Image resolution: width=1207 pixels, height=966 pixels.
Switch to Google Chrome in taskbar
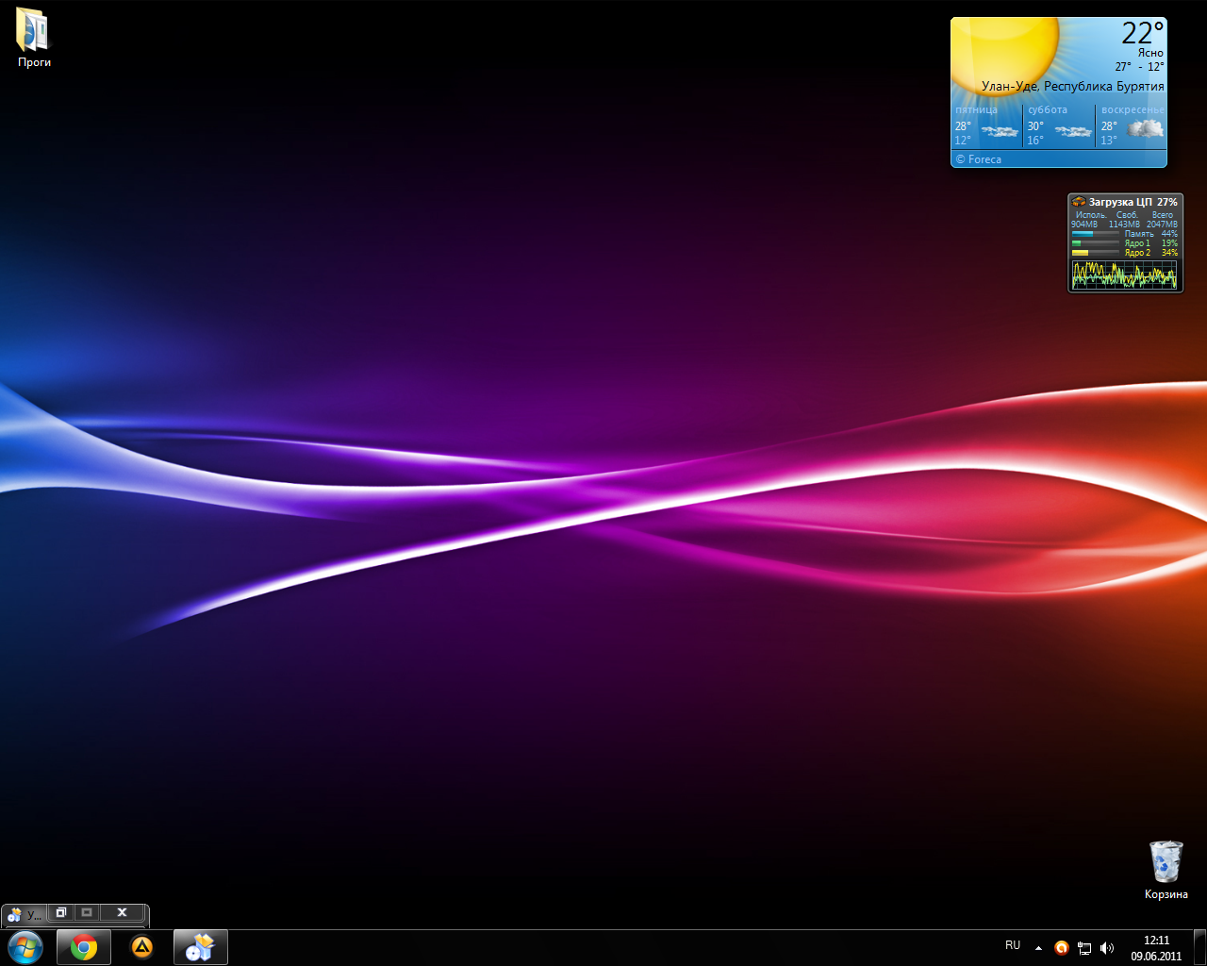coord(84,947)
